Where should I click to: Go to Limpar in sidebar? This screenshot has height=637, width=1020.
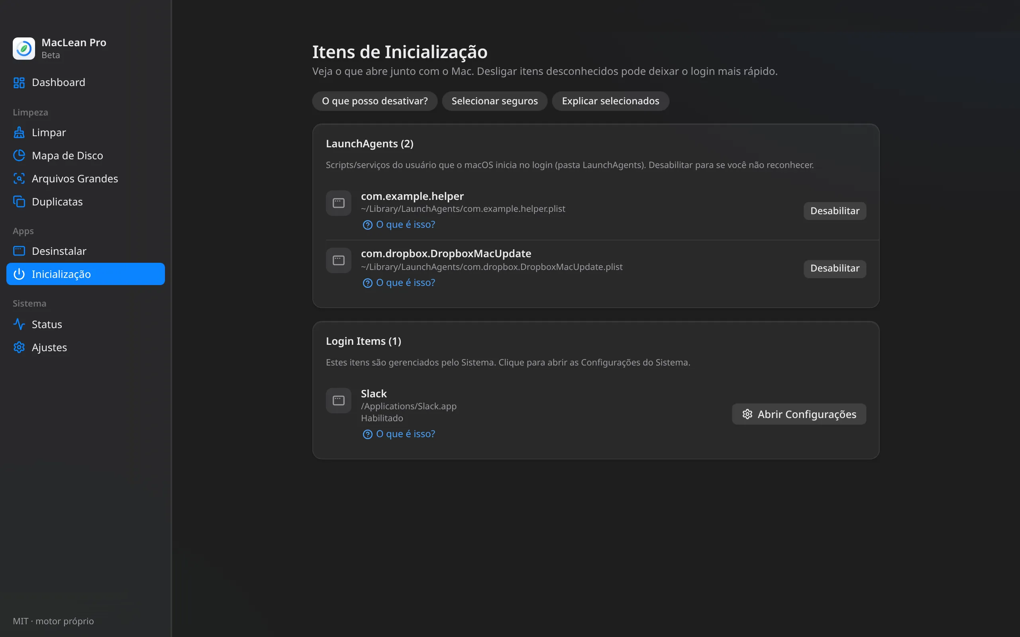tap(86, 132)
